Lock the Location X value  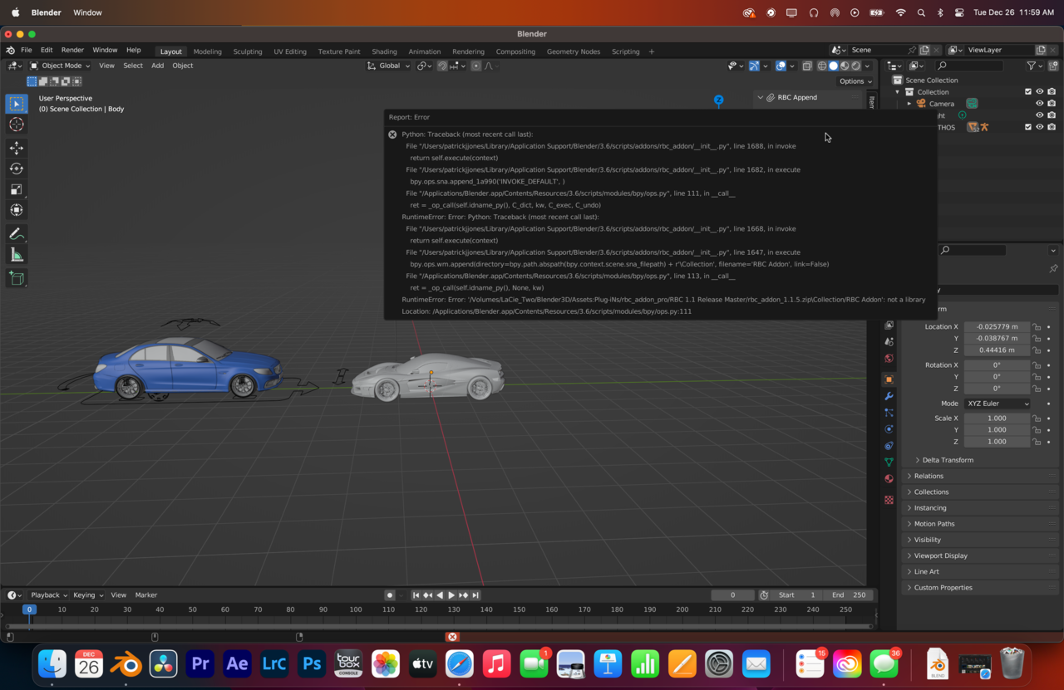pyautogui.click(x=1037, y=327)
